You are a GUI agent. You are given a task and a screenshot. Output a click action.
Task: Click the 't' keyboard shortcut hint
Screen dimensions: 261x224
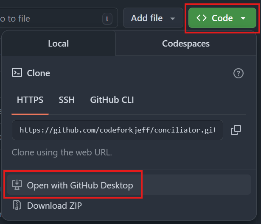click(x=107, y=19)
